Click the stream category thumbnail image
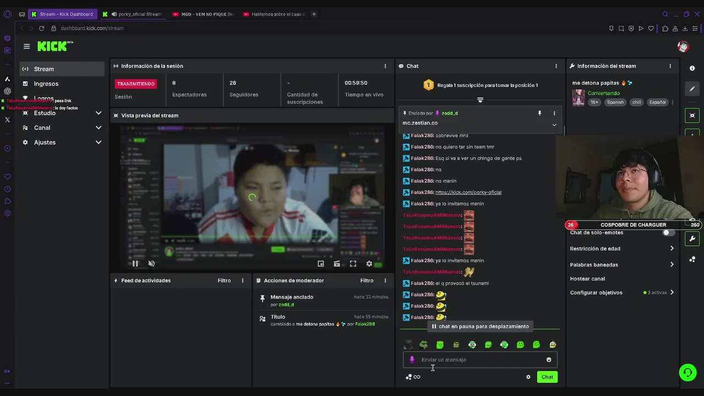 (x=579, y=97)
